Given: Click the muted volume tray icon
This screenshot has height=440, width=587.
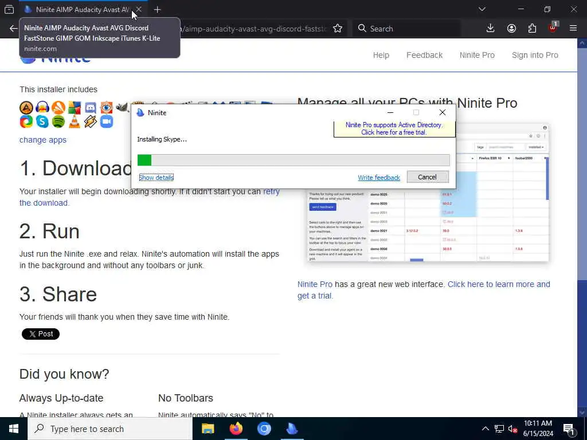Looking at the screenshot, I should [512, 429].
